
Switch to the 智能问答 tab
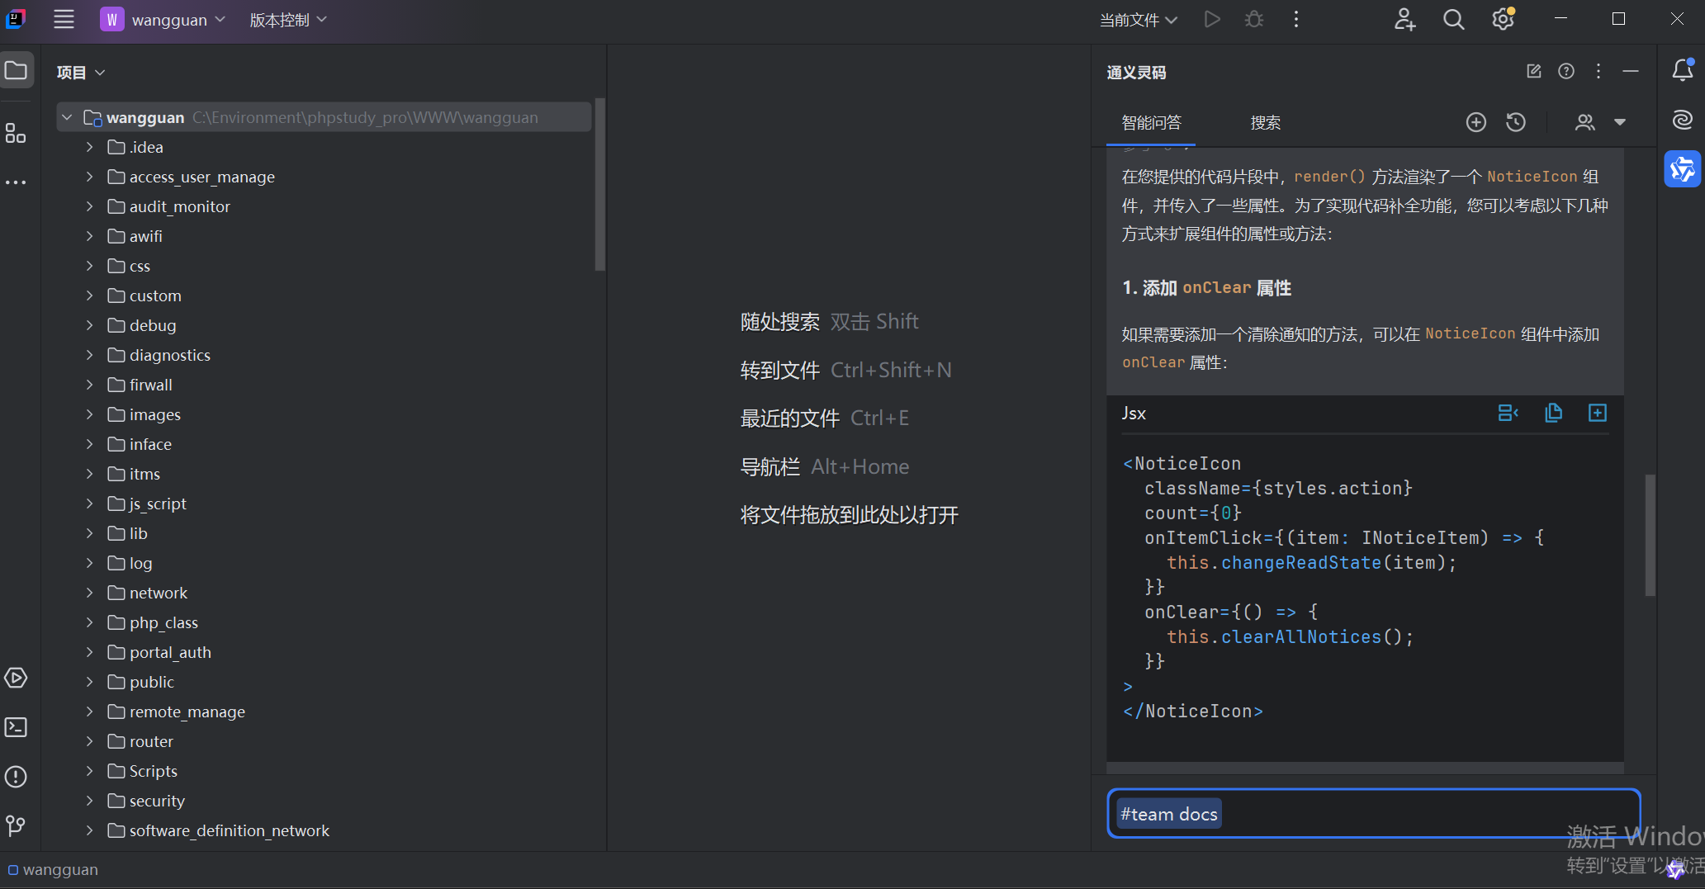click(1151, 123)
